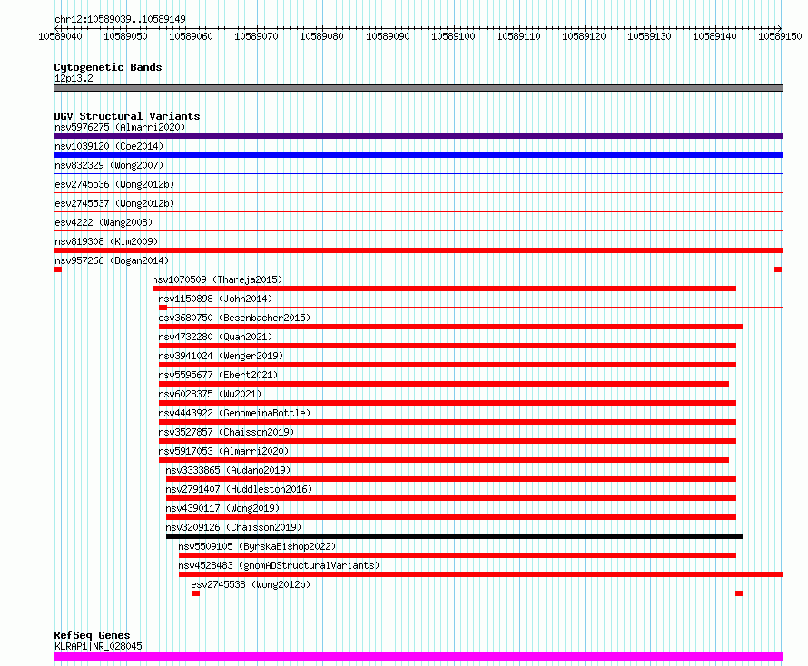Click the red nsv1070509 variant bar
The image size is (808, 666).
pos(444,289)
